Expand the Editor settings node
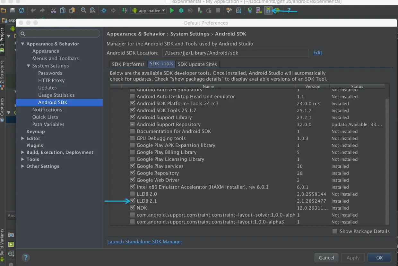 tap(22, 139)
